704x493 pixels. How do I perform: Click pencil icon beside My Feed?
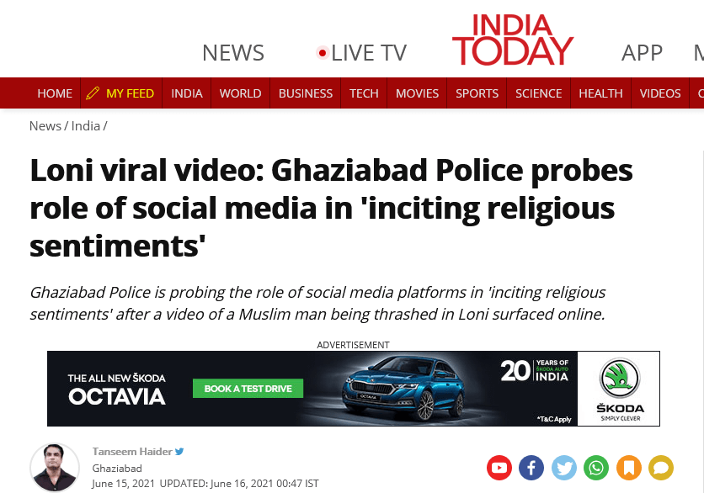(x=93, y=93)
